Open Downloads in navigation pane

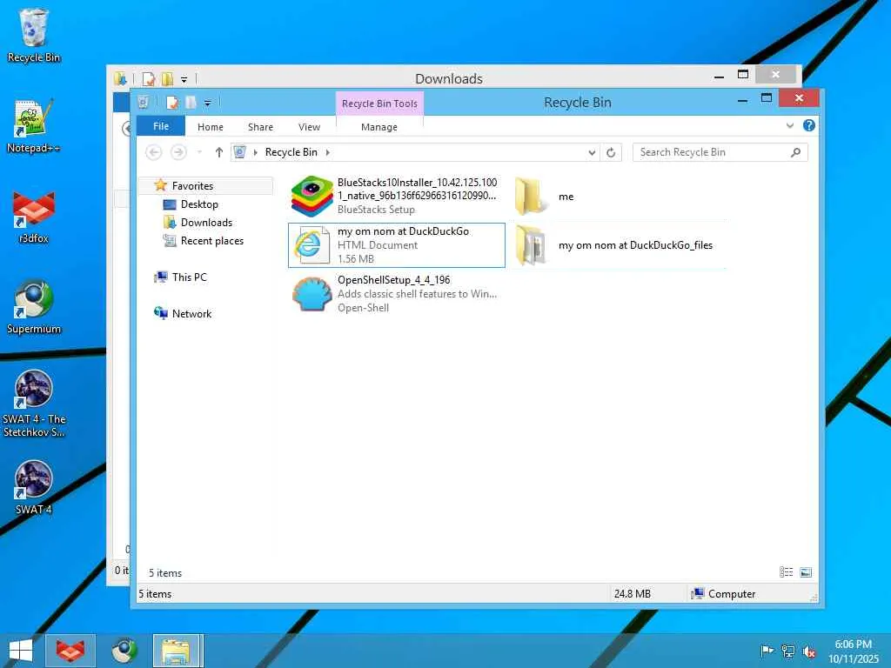click(206, 222)
